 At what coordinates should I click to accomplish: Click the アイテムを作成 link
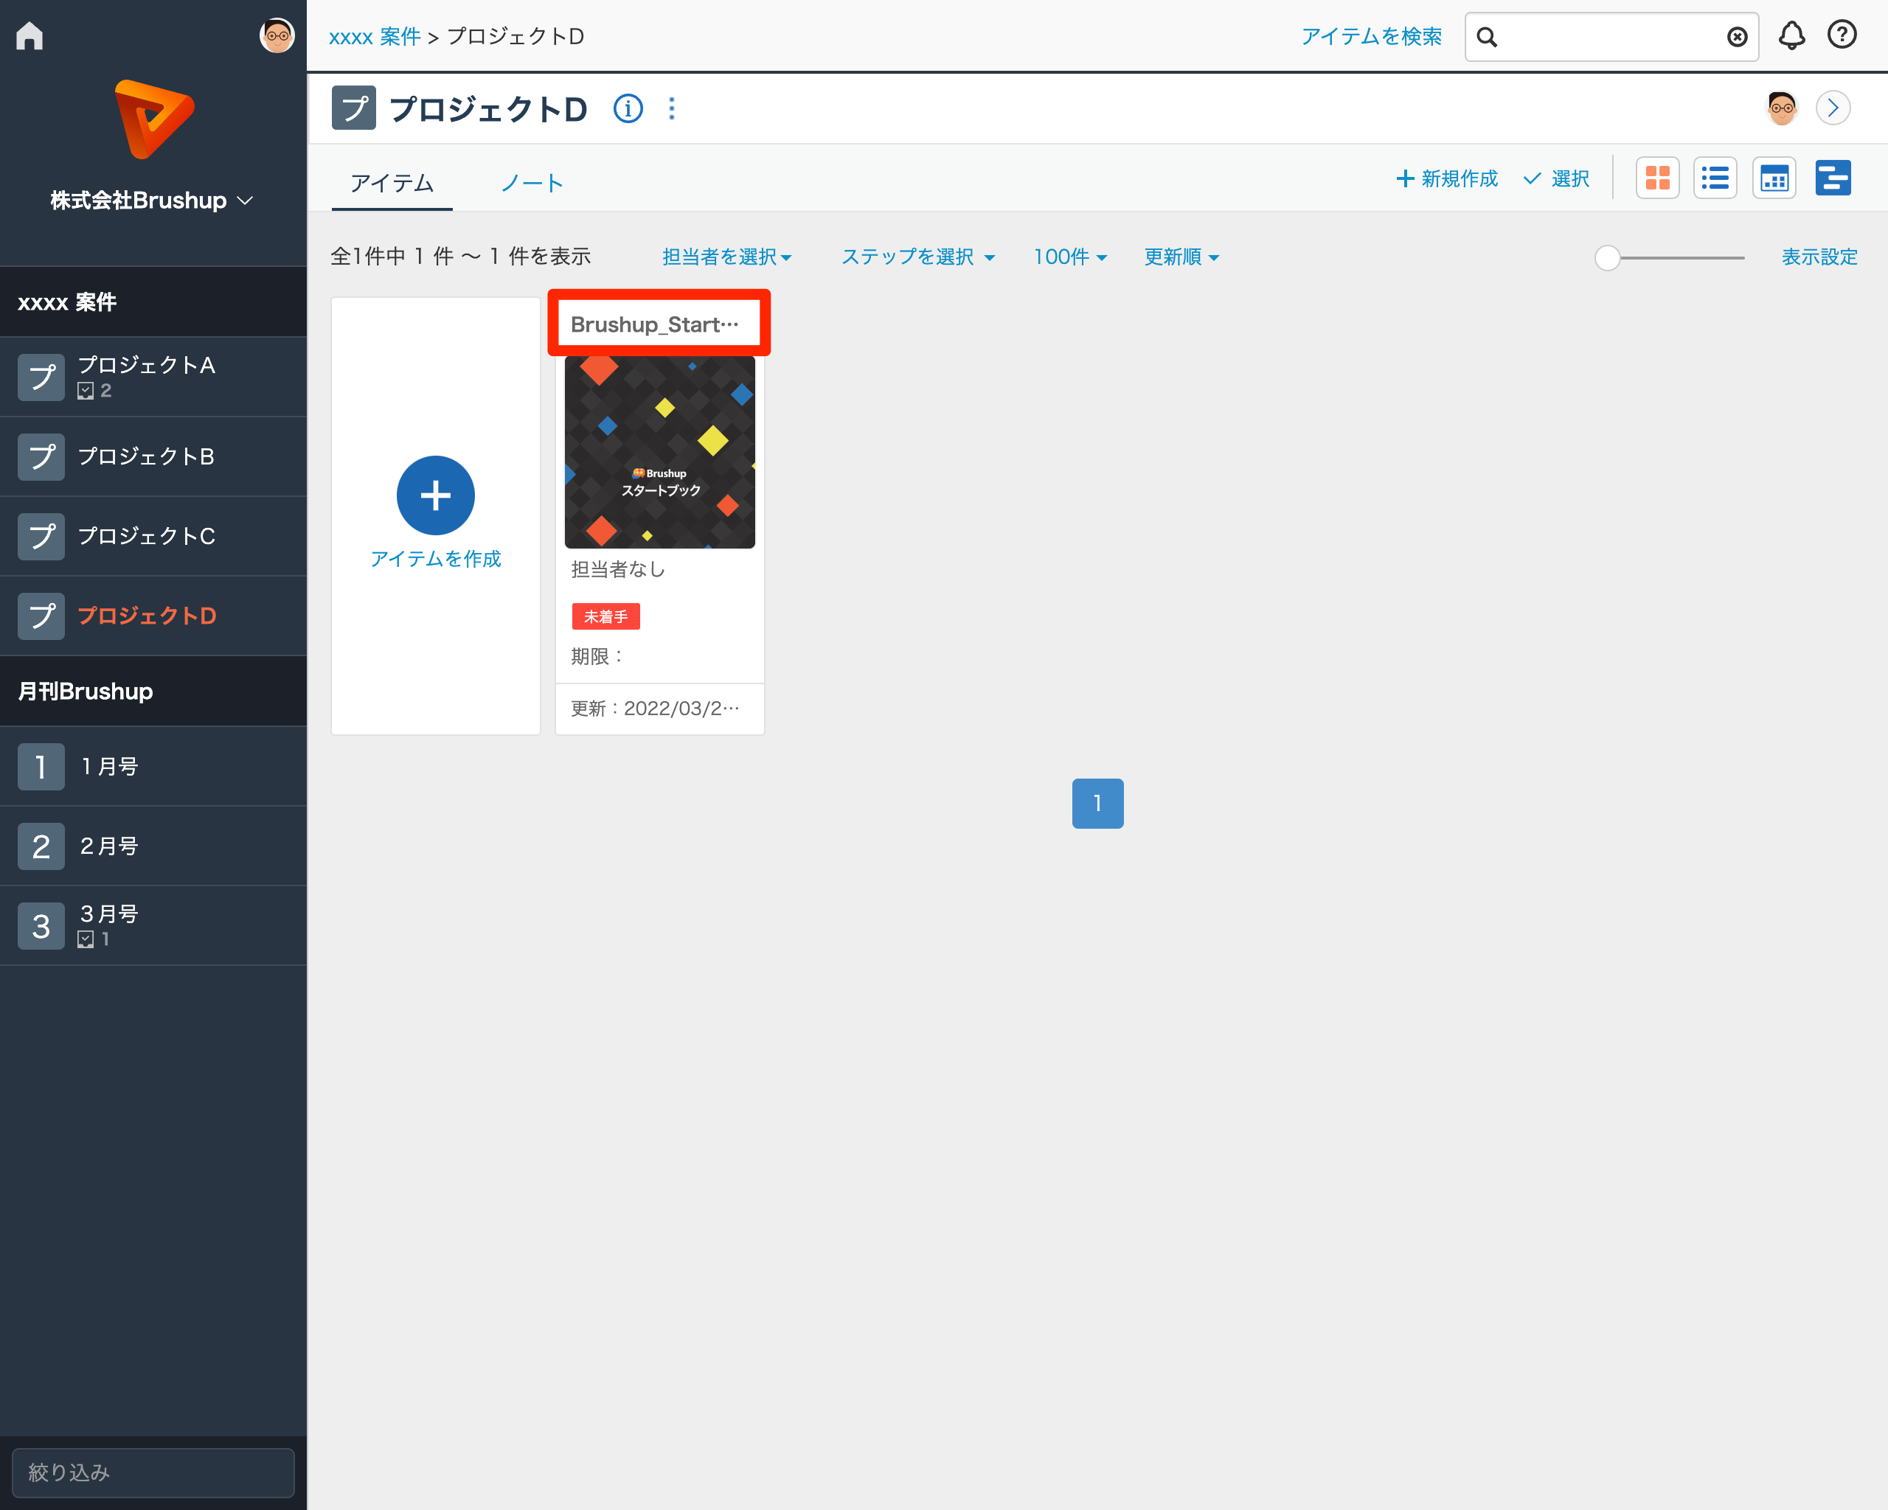pos(435,558)
